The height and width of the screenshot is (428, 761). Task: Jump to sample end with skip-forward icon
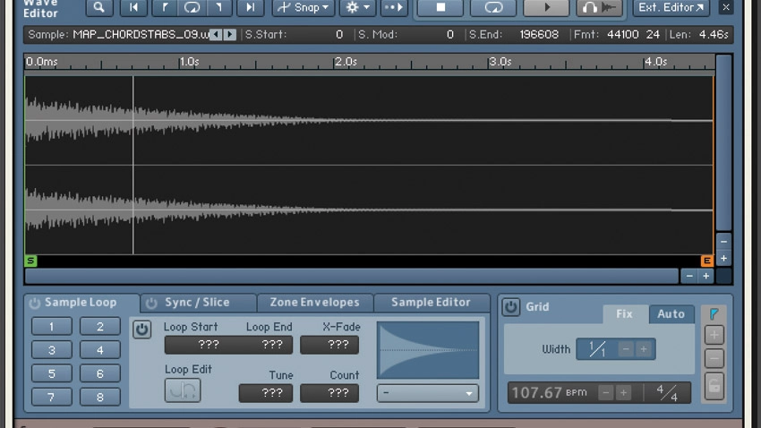click(x=250, y=7)
